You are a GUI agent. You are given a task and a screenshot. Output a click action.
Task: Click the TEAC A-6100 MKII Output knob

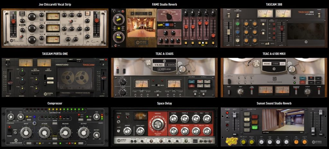307,91
